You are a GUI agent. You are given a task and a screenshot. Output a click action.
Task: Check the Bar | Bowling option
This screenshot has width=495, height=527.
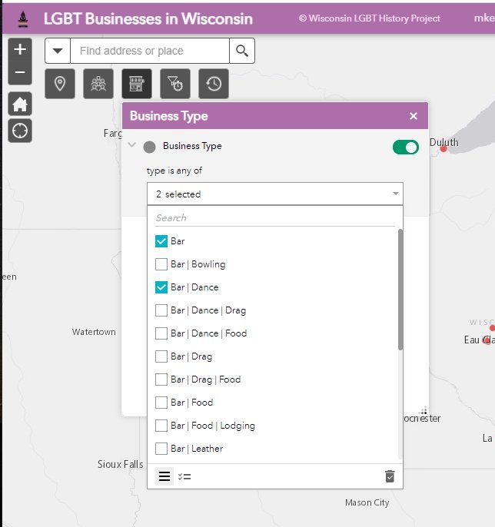[x=161, y=264]
